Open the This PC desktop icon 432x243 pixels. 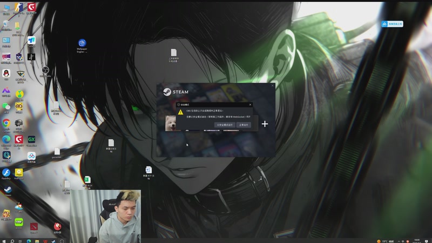pyautogui.click(x=6, y=10)
